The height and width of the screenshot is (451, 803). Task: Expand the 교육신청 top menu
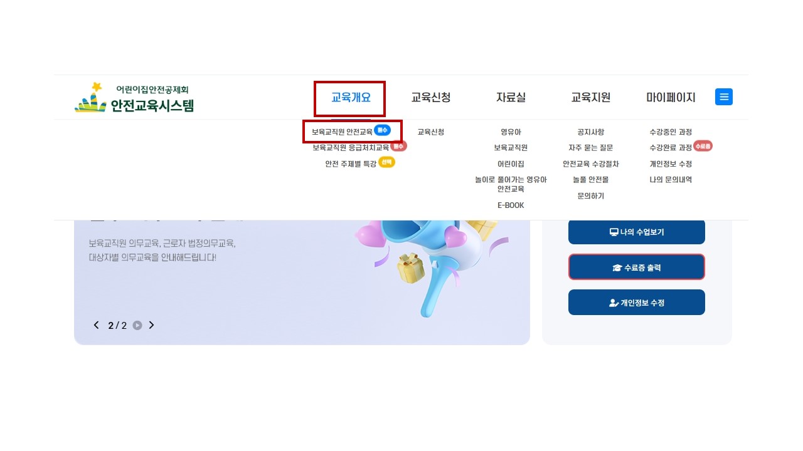(x=430, y=98)
